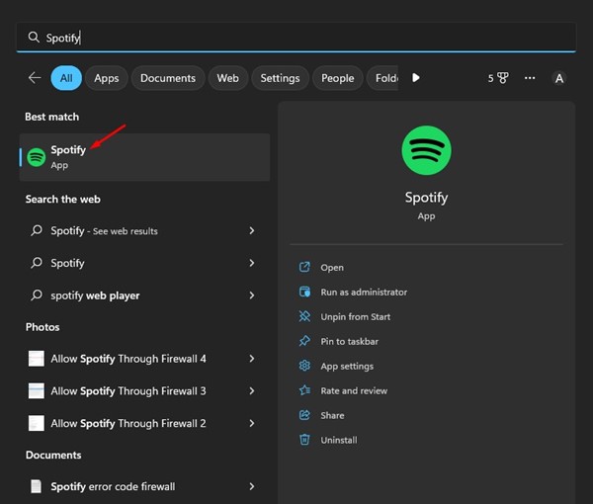Expand the 'Spotify - See web results' chevron
The width and height of the screenshot is (593, 504).
[x=252, y=230]
